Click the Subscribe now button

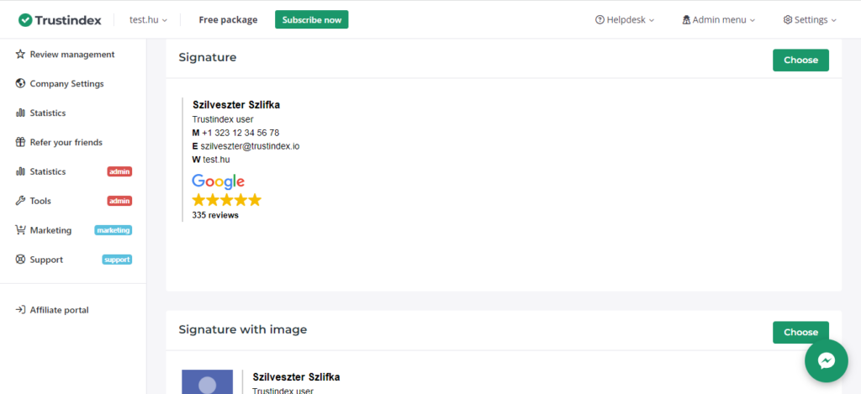pyautogui.click(x=311, y=19)
